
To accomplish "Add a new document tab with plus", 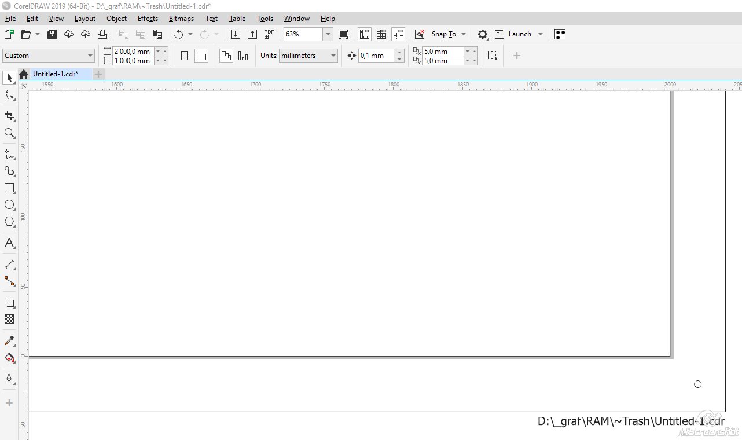I will 98,74.
